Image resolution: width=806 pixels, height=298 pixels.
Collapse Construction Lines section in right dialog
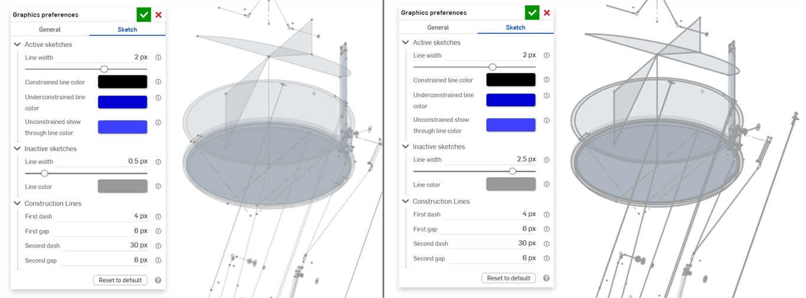point(406,201)
